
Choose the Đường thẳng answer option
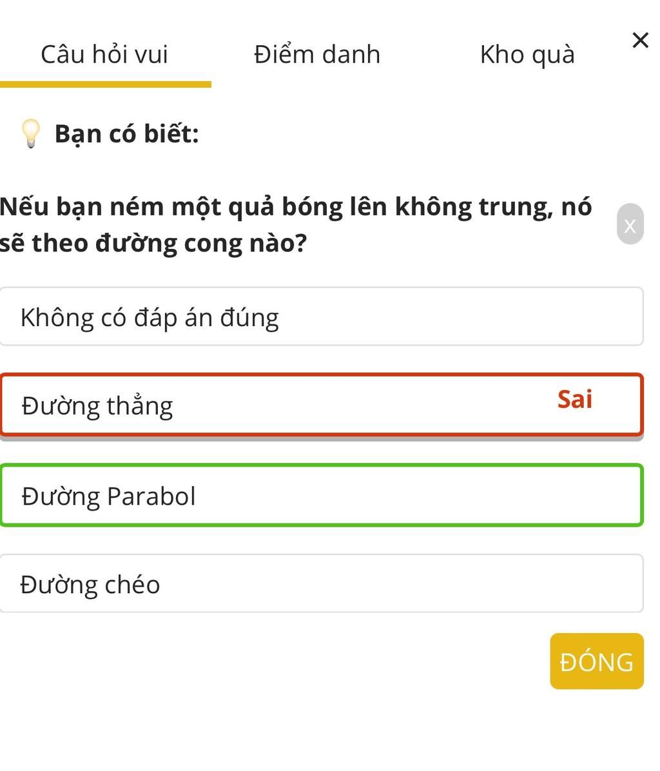[x=321, y=405]
